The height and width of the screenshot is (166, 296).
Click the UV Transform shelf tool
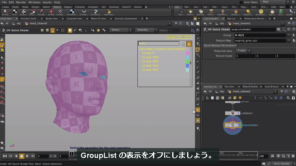coord(72,12)
